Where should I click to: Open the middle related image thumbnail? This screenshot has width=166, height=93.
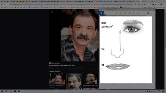coord(74,81)
